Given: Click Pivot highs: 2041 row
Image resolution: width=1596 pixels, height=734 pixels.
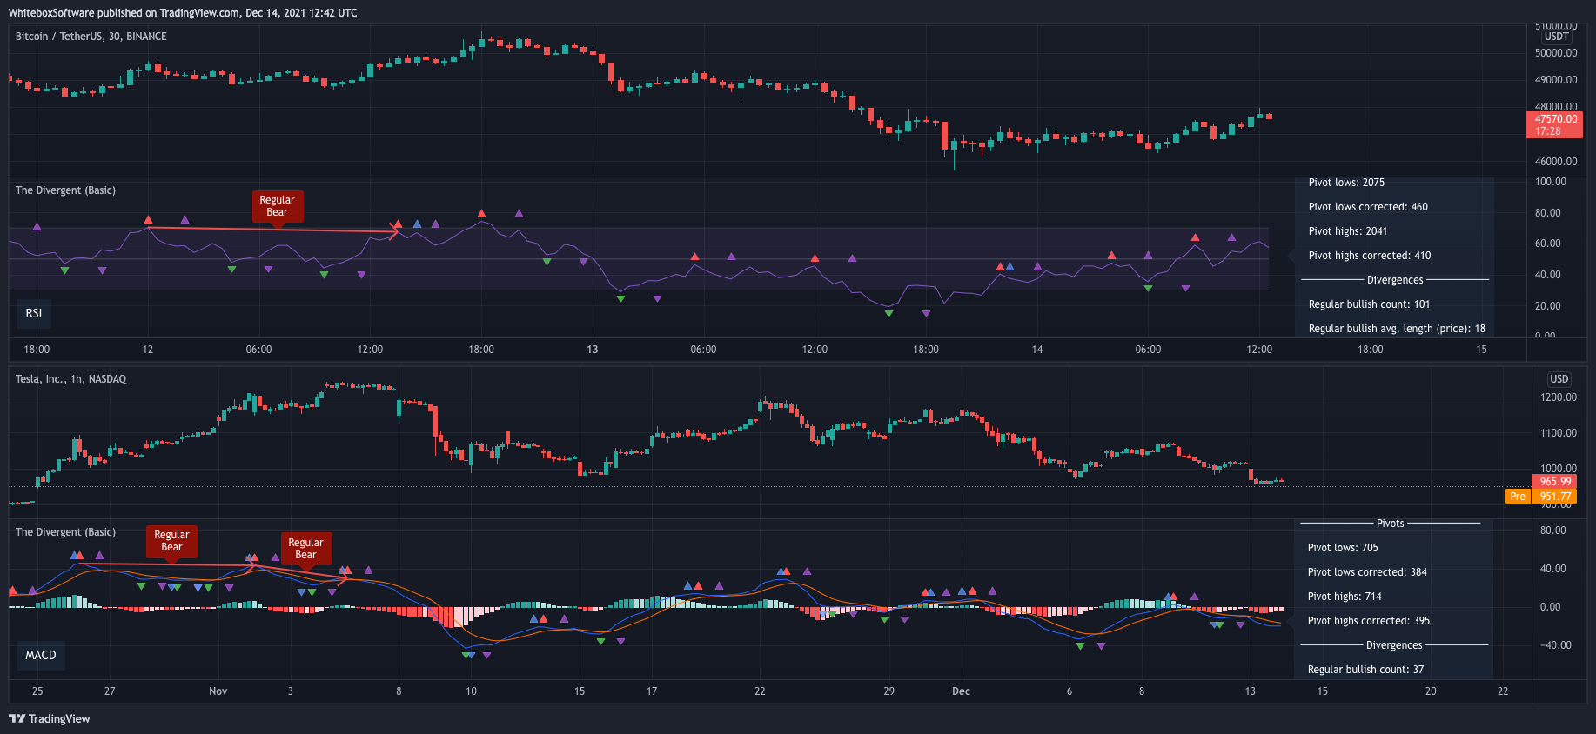Looking at the screenshot, I should (x=1348, y=231).
